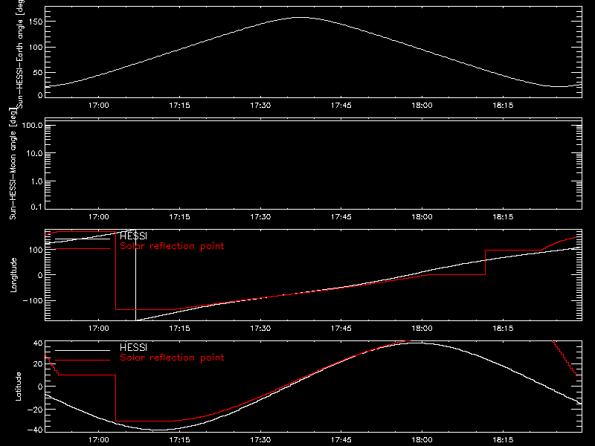Viewport: 595px width, 446px height.
Task: Click 17:00 tick under Longitude plot
Action: 99,329
